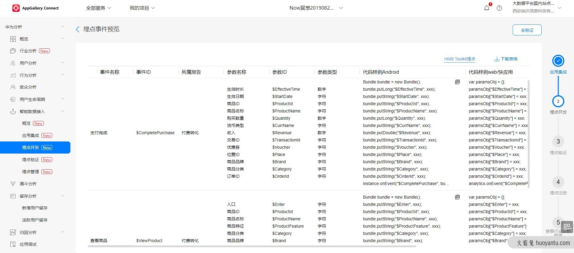Open 活跃用户留存 in the sidebar
The height and width of the screenshot is (253, 574).
click(35, 220)
